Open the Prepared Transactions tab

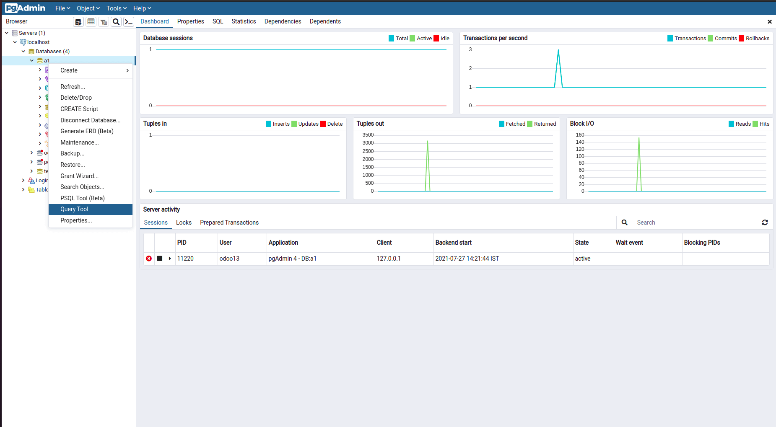point(229,223)
